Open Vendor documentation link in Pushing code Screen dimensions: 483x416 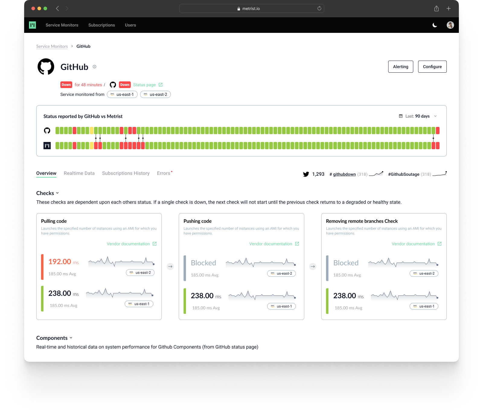(271, 244)
